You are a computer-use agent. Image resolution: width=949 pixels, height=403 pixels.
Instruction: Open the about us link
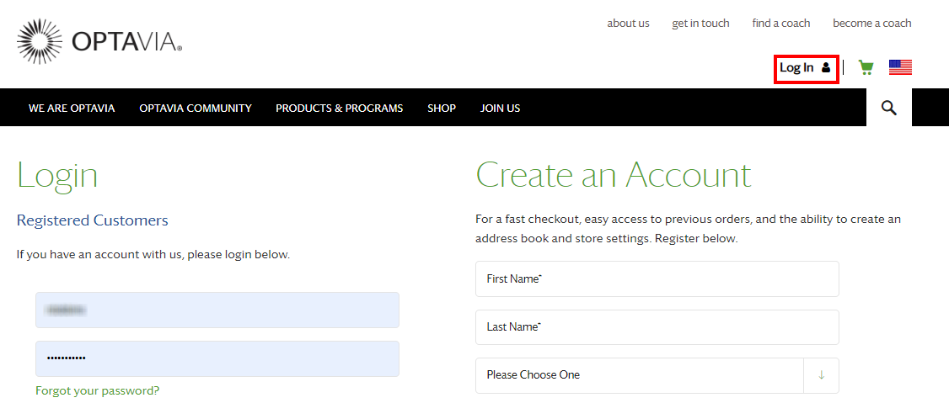tap(628, 23)
